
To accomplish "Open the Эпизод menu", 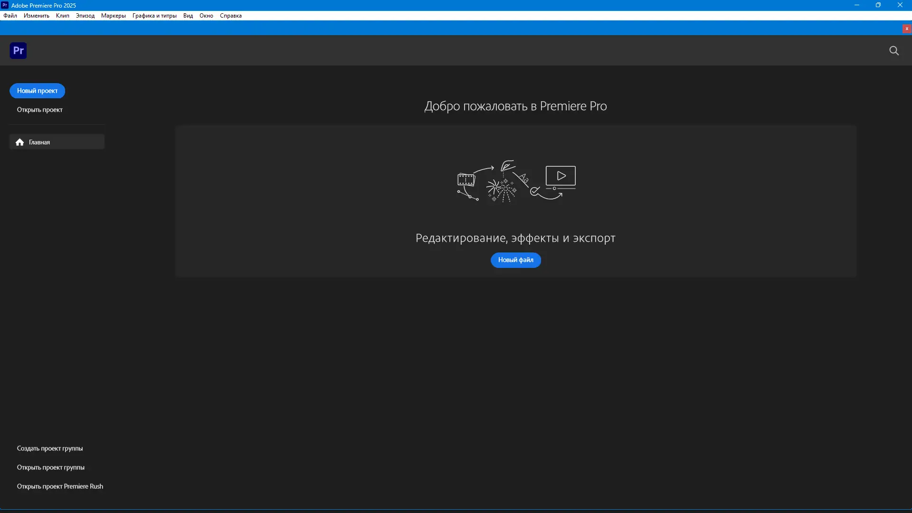I will pos(85,16).
